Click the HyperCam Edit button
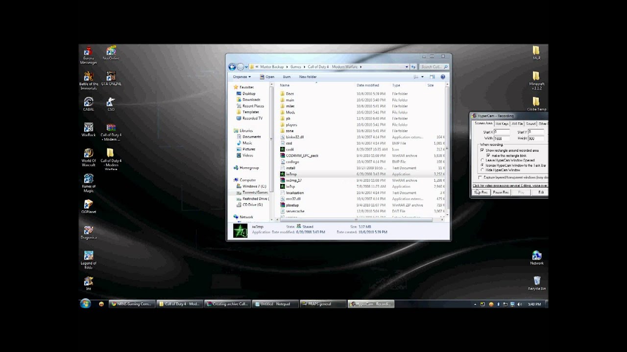 (x=541, y=192)
